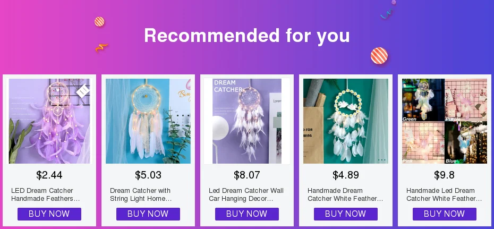Open the purple LED dream catcher image
The width and height of the screenshot is (494, 229).
click(x=49, y=121)
